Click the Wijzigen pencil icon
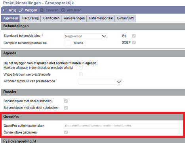 click(21, 10)
